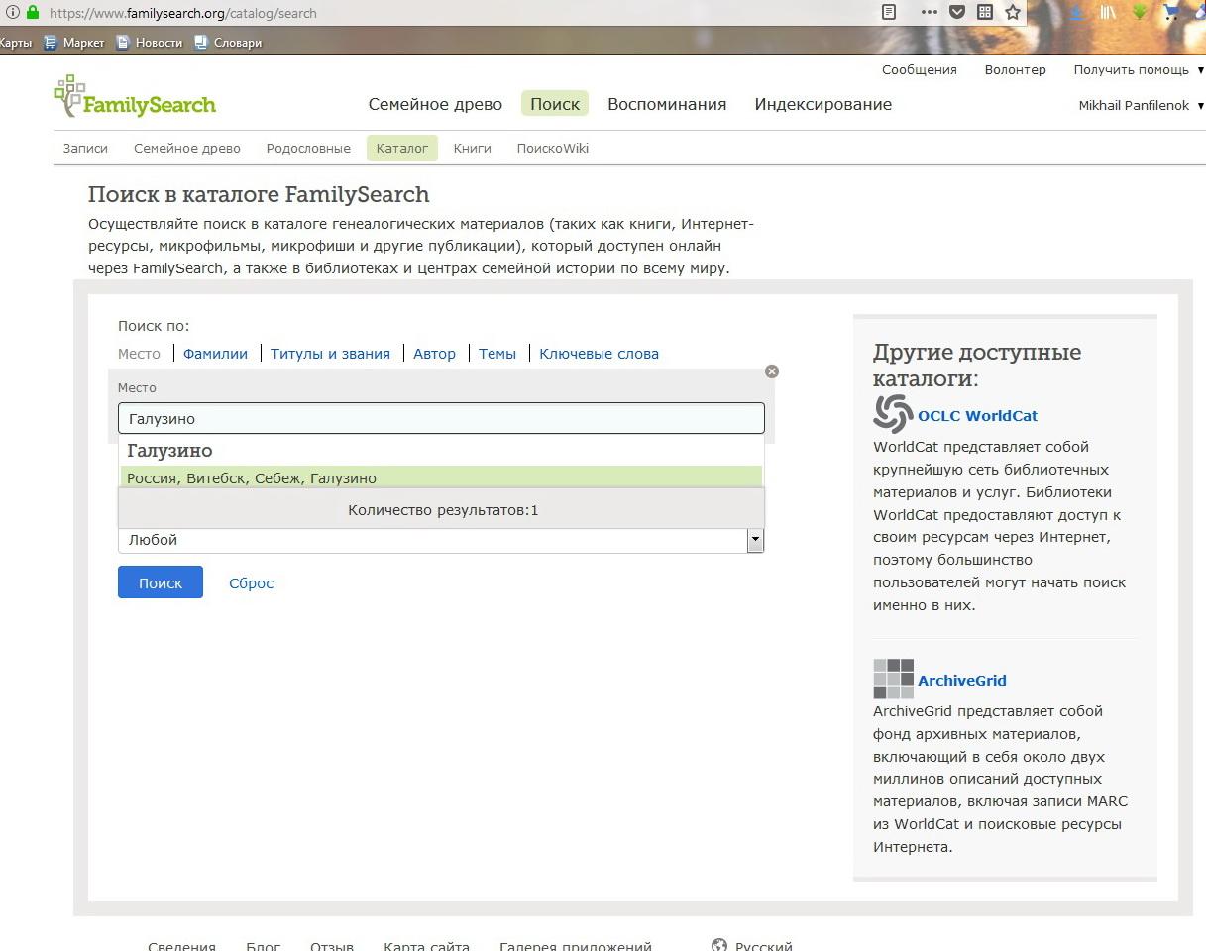1206x951 pixels.
Task: Click Mikhail Panfilenok account name
Action: click(1134, 106)
